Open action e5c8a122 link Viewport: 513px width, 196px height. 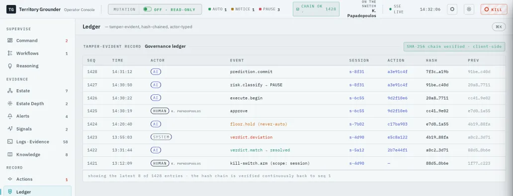(x=398, y=137)
